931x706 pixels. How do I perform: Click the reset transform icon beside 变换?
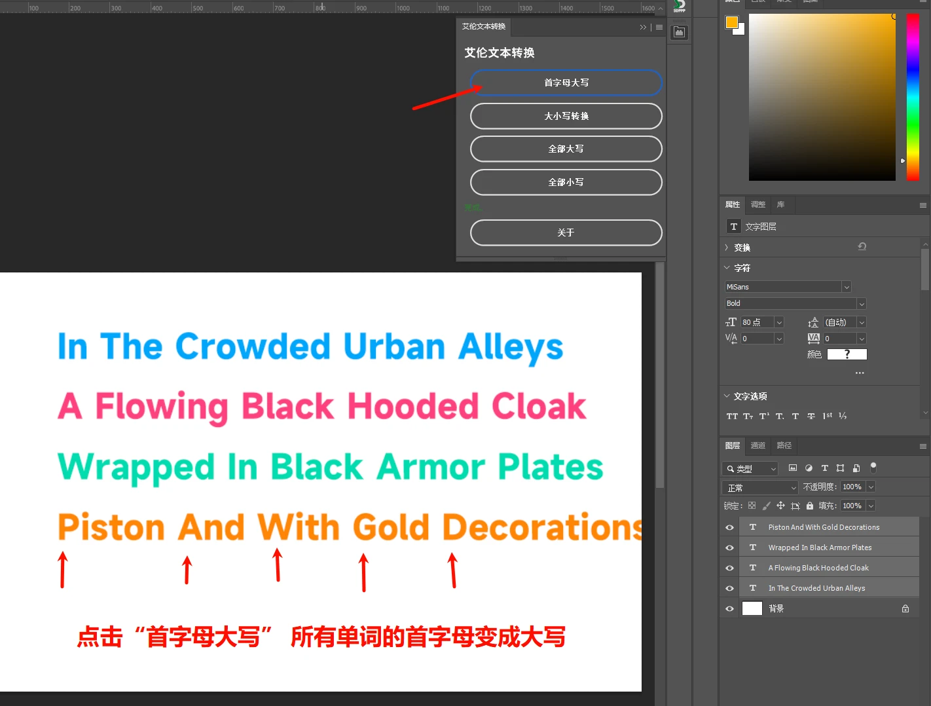point(862,247)
